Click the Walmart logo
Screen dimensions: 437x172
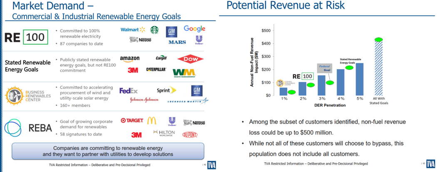(133, 30)
